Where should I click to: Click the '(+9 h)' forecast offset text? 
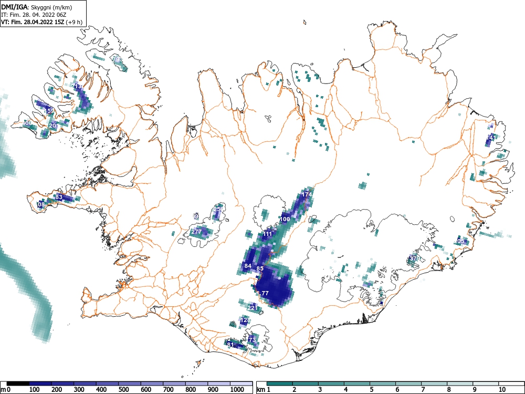(74, 22)
